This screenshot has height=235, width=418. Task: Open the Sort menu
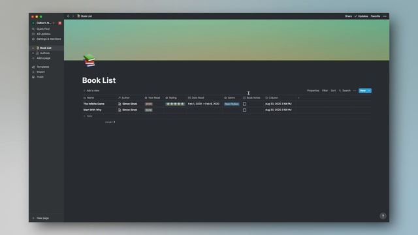333,91
